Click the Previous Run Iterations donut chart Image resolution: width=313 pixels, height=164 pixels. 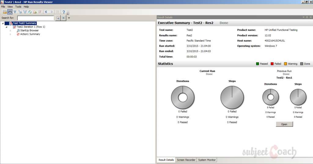pyautogui.click(x=271, y=97)
